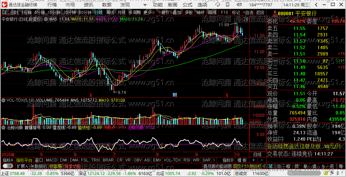Select the 日线 daily period

(x=98, y=12)
